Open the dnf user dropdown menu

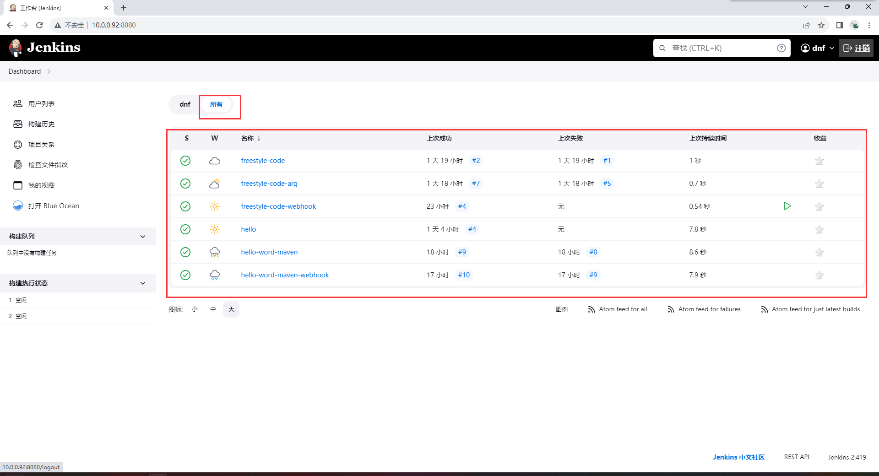click(x=818, y=48)
